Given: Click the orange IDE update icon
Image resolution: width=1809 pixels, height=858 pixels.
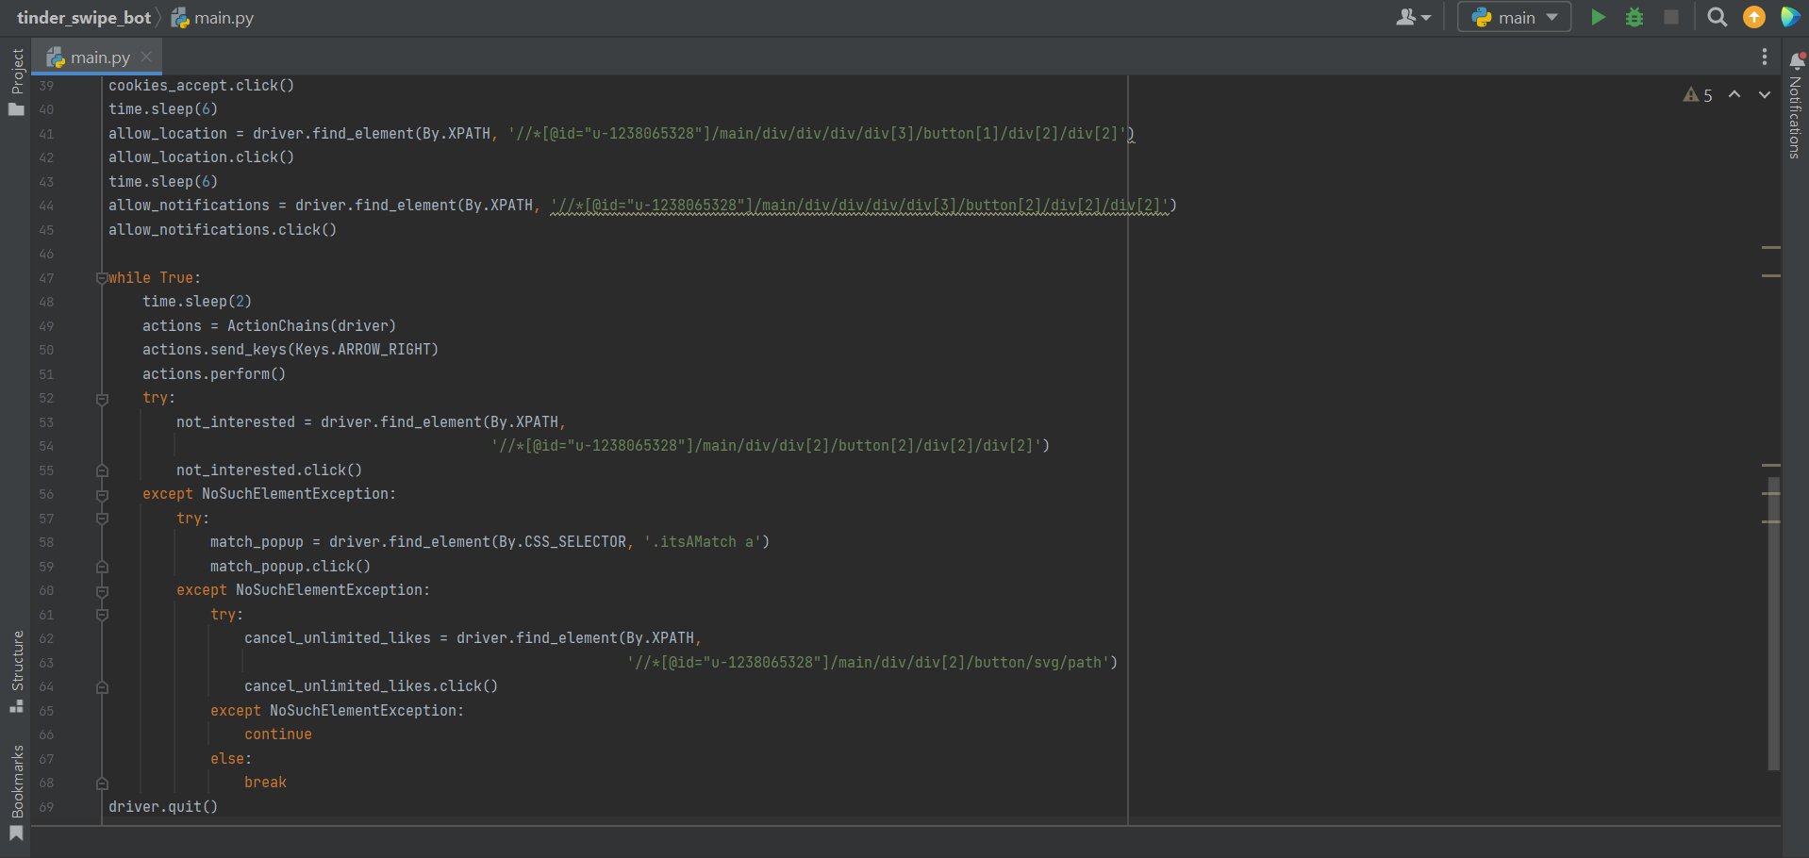Looking at the screenshot, I should [1753, 16].
